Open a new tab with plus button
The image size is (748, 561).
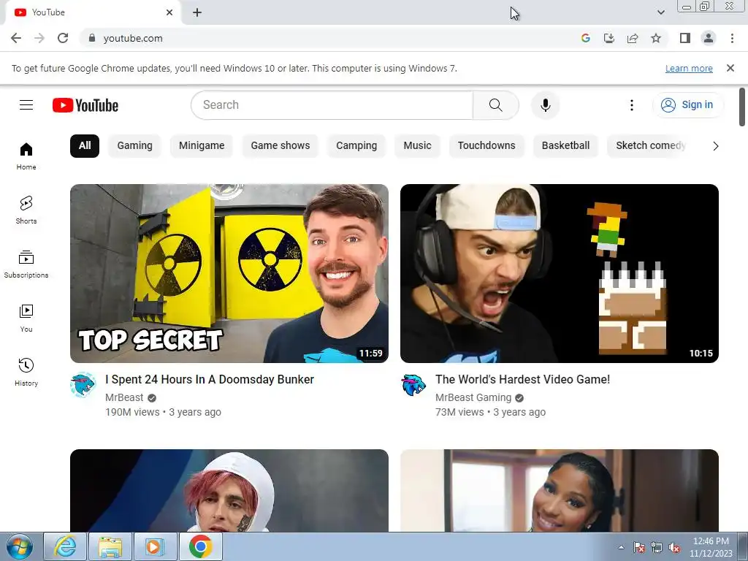(197, 12)
